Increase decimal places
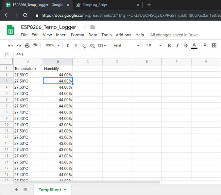The image size is (221, 195). click(x=92, y=46)
